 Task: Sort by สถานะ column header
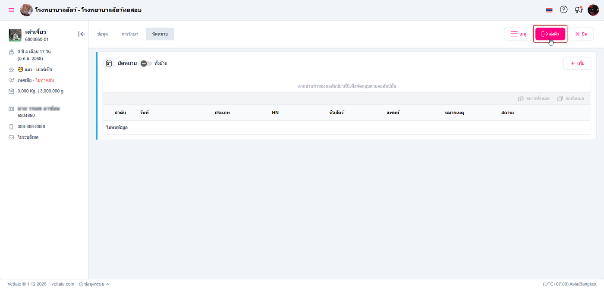click(x=508, y=113)
